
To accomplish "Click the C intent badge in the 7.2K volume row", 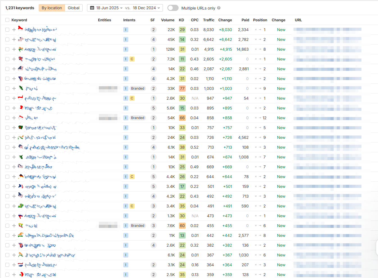I will (132, 59).
